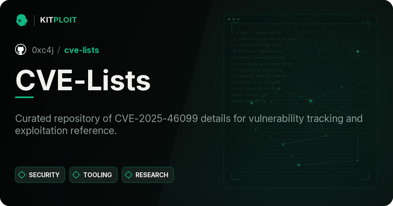Click 'resolving threat graph' terminal line
Viewport: 393px width, 206px height.
click(256, 45)
